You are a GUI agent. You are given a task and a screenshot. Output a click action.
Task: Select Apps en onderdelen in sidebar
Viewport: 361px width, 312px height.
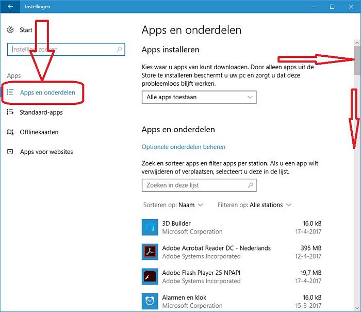pyautogui.click(x=47, y=93)
